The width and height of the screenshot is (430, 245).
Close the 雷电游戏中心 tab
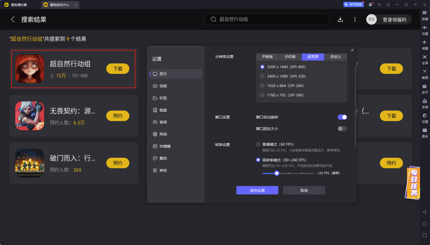coord(76,5)
